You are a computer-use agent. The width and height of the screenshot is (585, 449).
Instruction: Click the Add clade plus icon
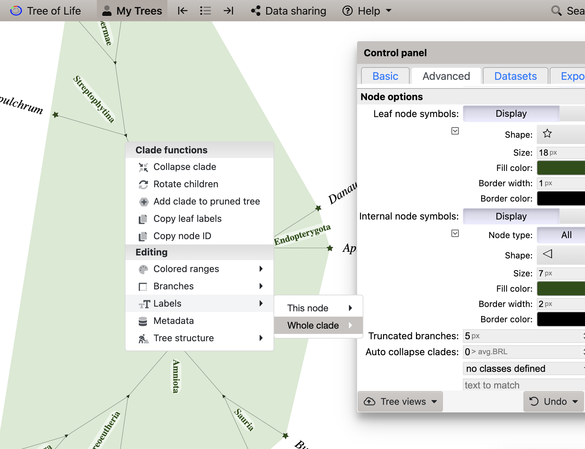[143, 202]
